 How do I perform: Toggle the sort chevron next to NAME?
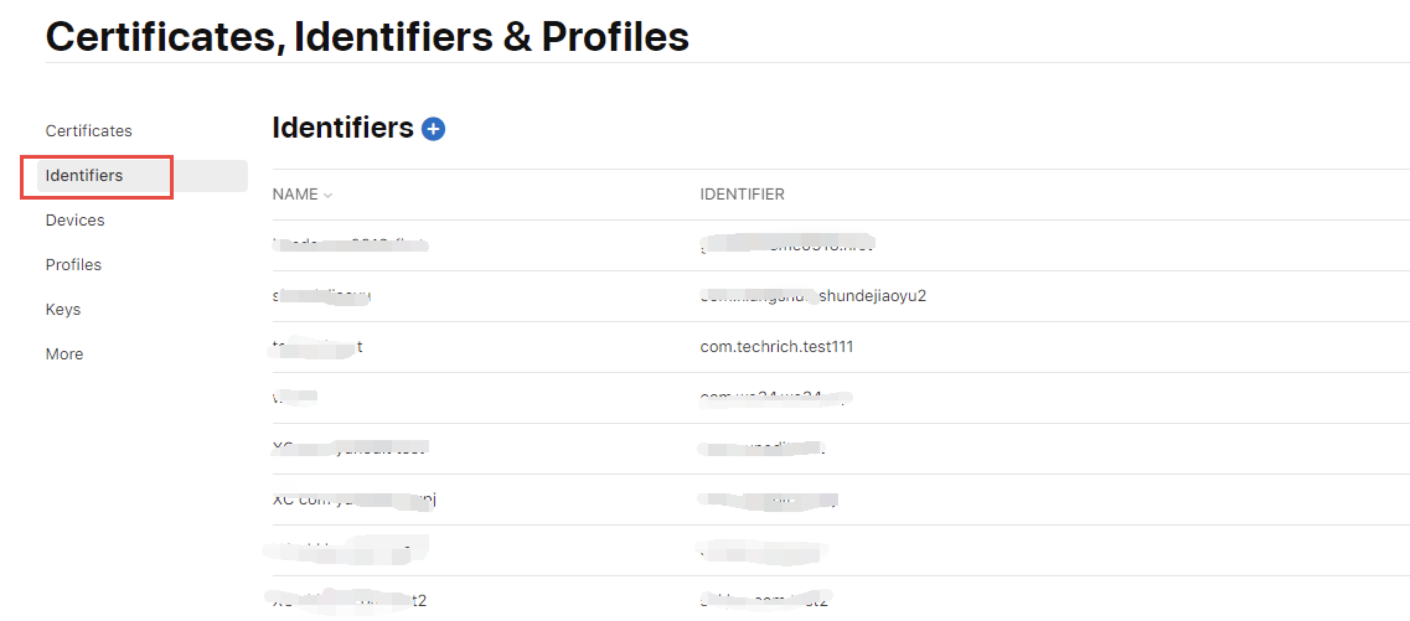(x=328, y=195)
